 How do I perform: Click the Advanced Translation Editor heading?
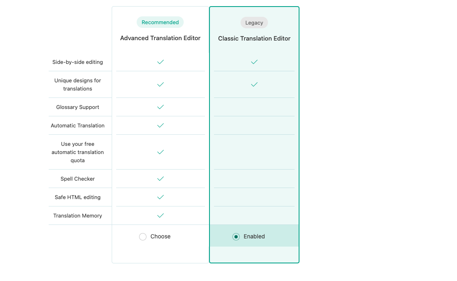[x=160, y=38]
